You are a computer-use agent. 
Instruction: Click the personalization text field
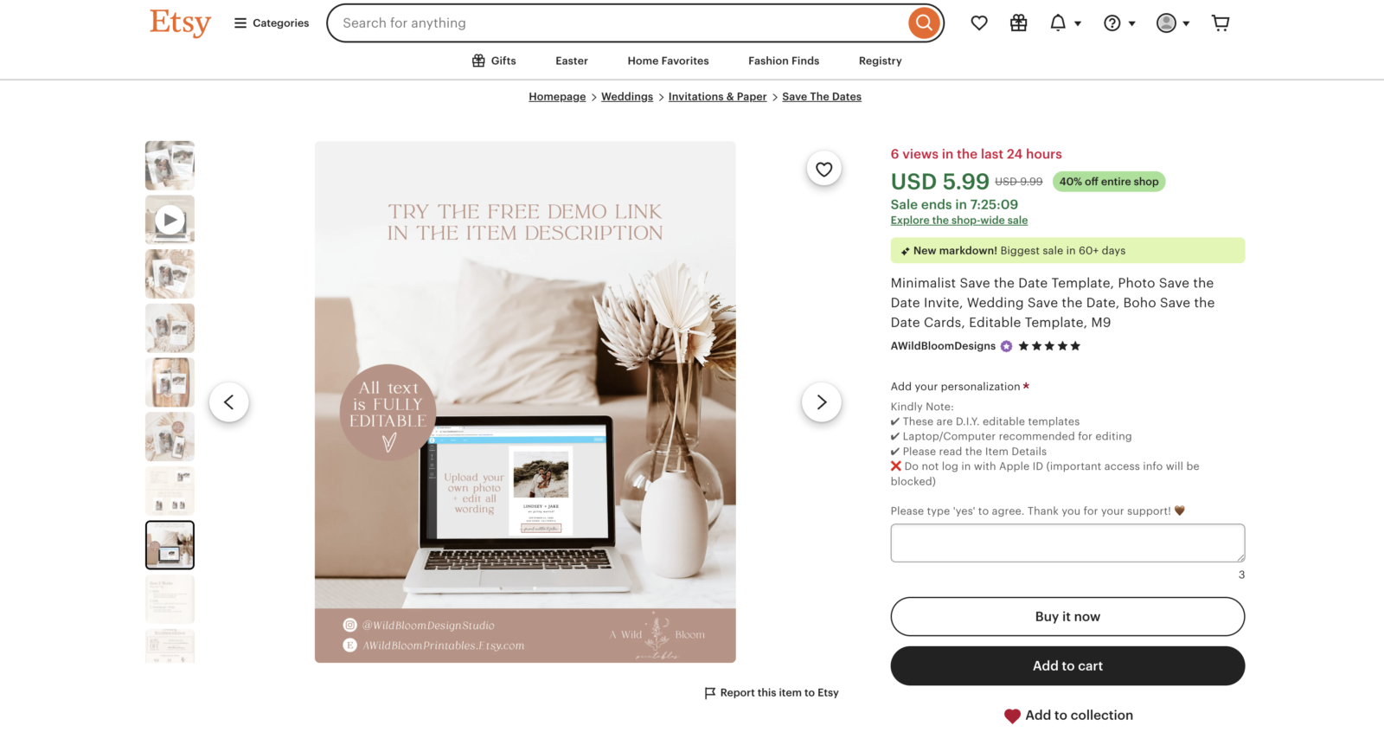1067,543
